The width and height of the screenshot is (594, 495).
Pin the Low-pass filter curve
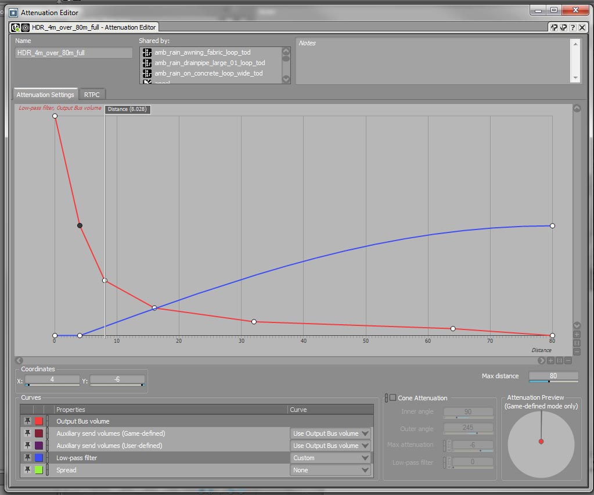pos(27,457)
